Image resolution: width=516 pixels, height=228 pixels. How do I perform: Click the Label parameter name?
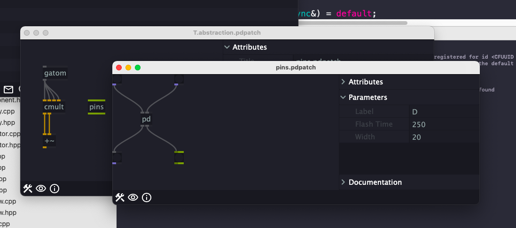(x=364, y=112)
